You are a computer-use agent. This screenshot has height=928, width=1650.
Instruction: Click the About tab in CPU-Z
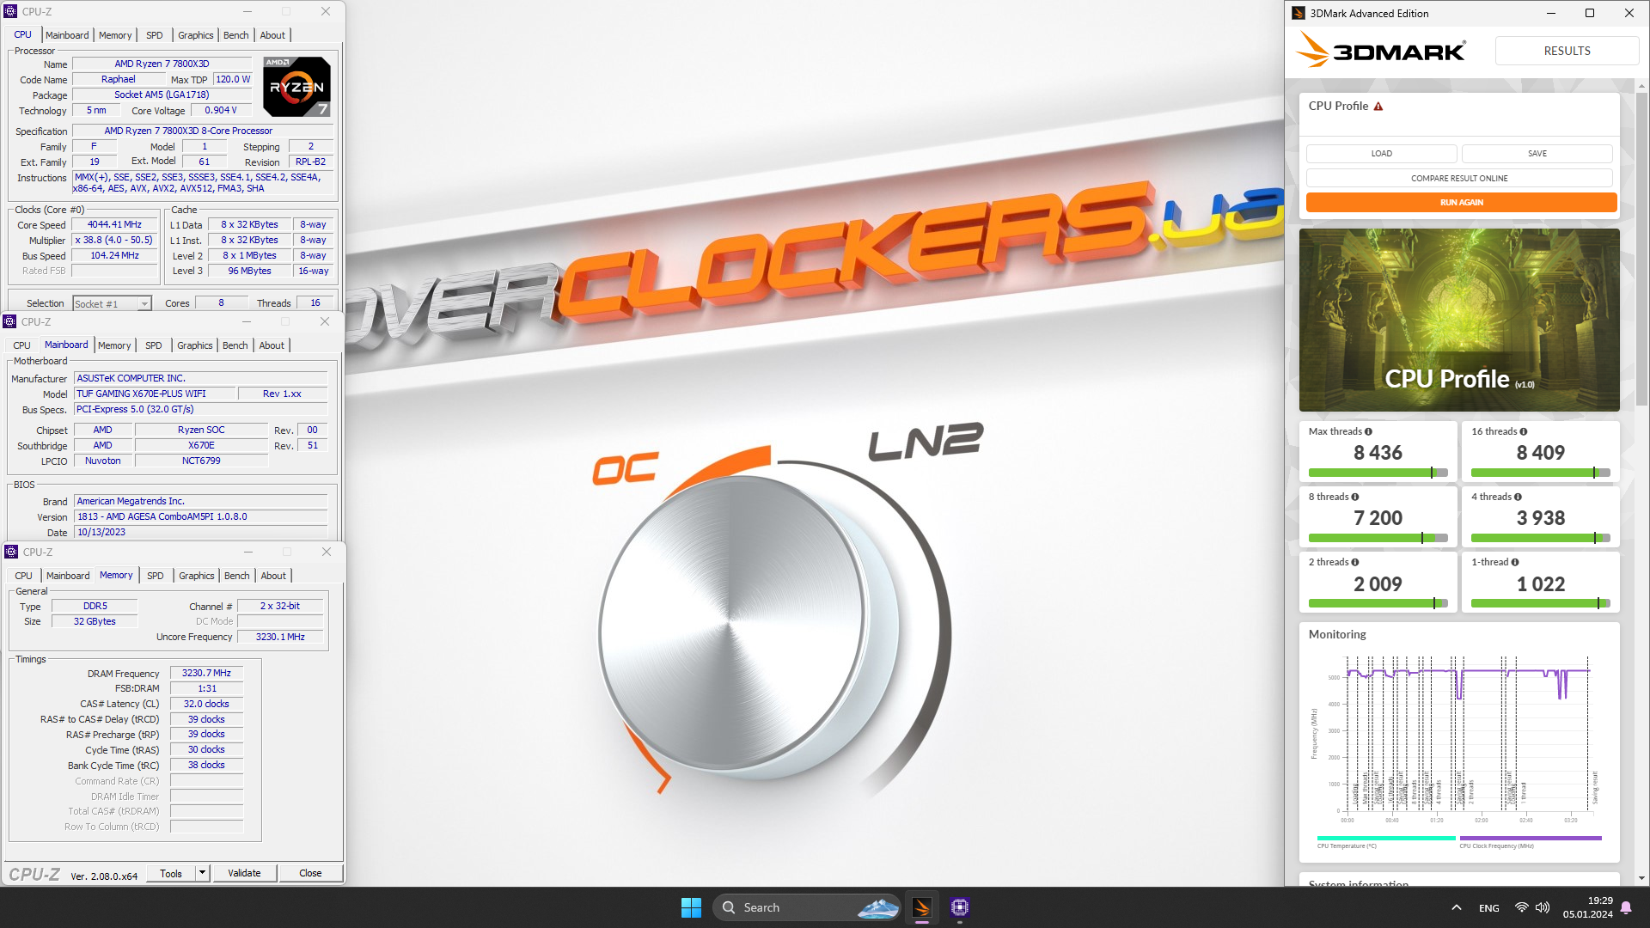pos(272,35)
